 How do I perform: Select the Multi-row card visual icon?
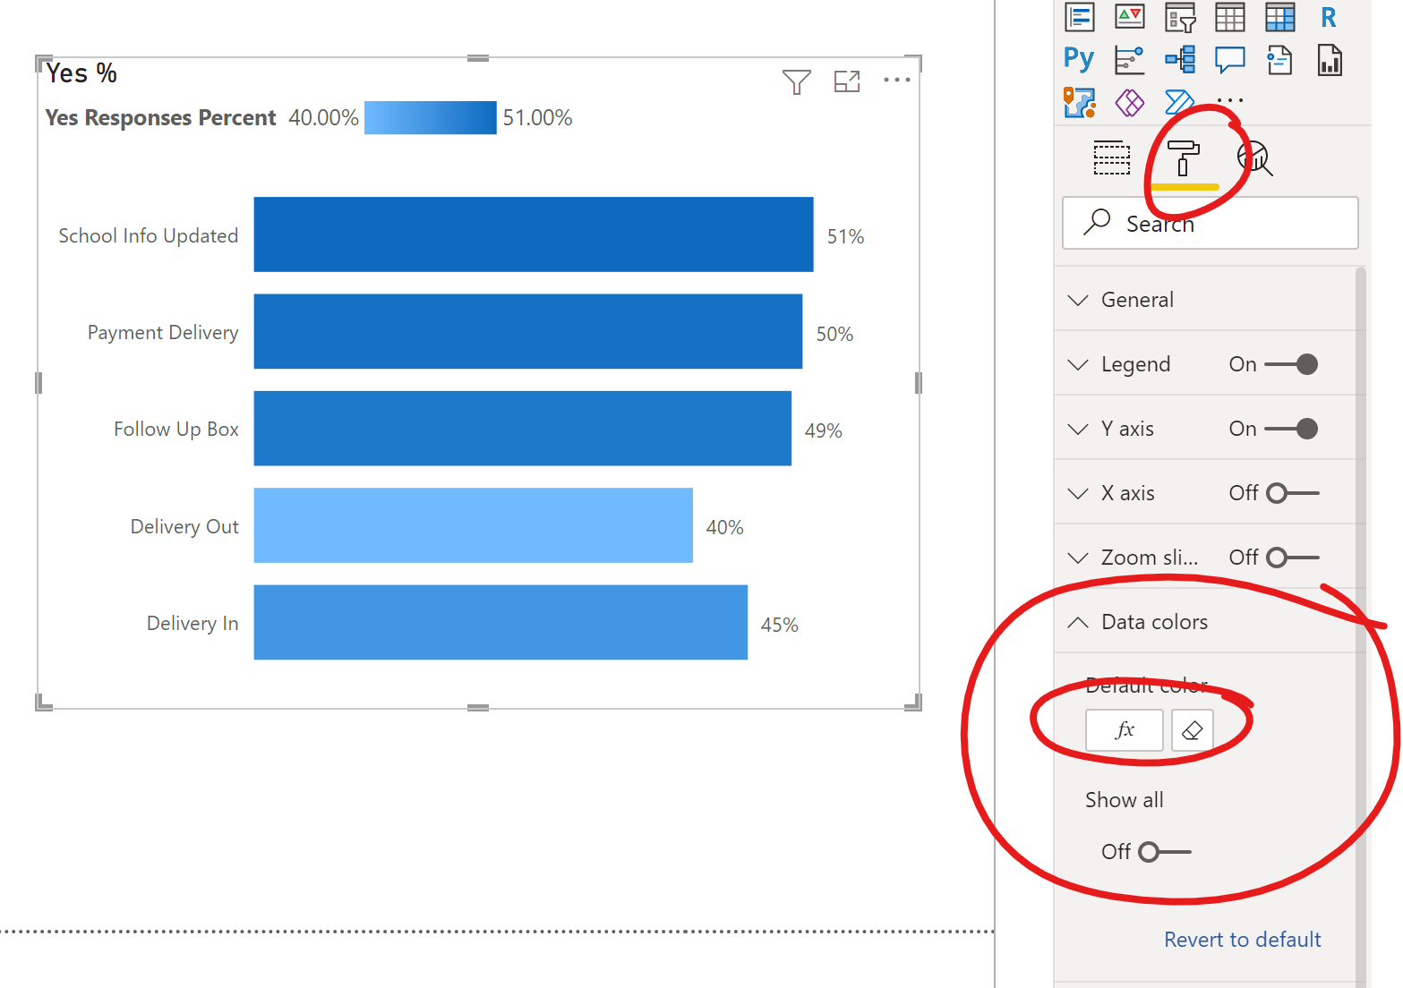tap(1080, 17)
